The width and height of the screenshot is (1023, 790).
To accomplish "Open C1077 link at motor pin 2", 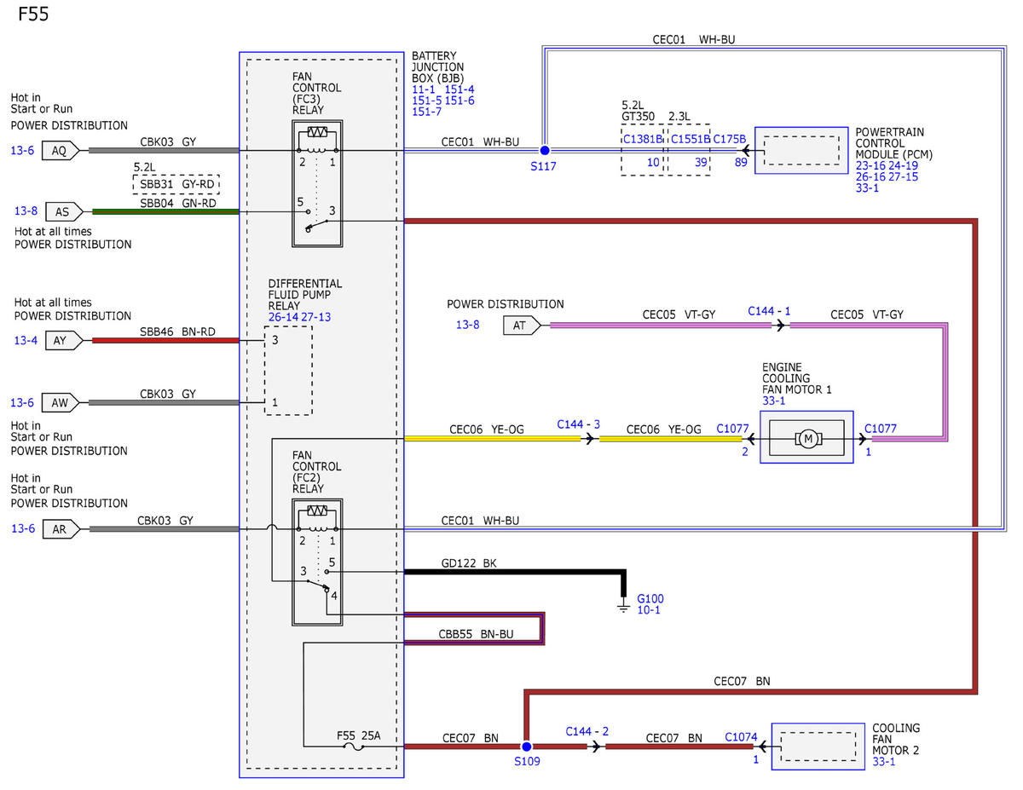I will [x=732, y=429].
